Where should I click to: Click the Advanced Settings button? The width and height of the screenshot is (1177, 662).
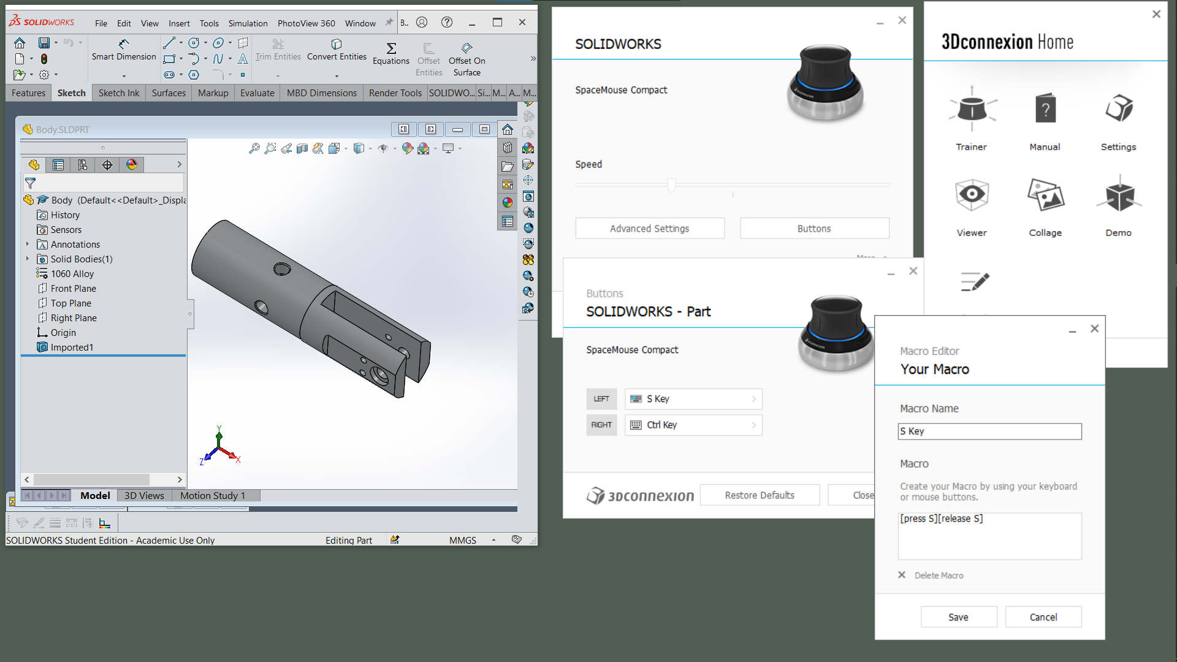(650, 228)
